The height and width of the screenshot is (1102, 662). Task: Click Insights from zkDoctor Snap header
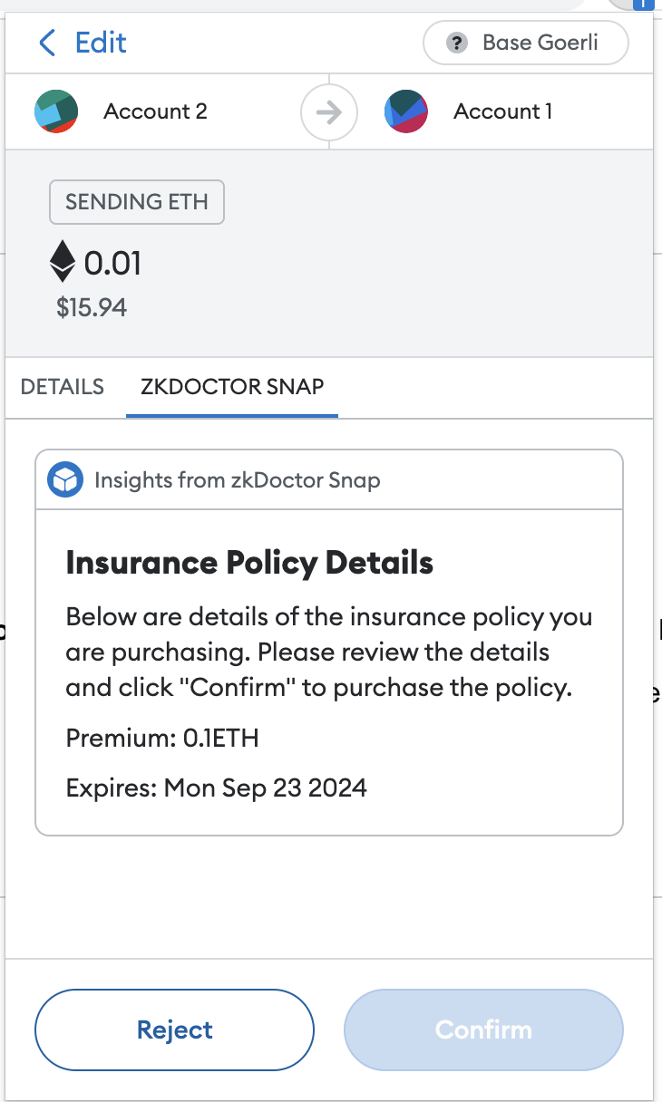click(237, 479)
